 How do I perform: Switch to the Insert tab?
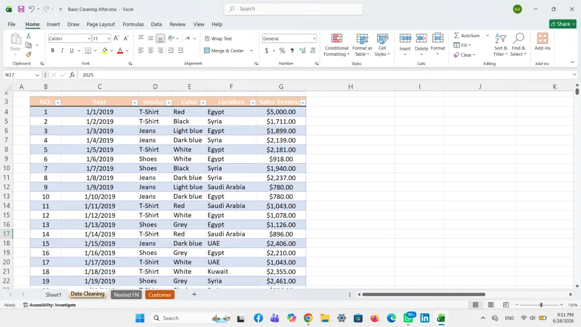[53, 24]
